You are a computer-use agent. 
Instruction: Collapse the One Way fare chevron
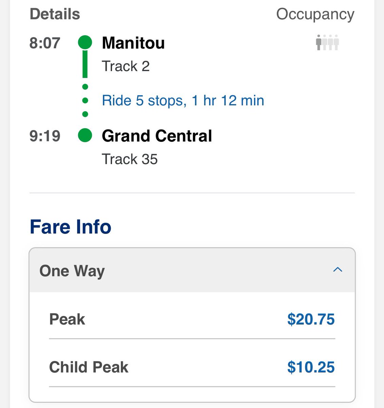(x=337, y=270)
